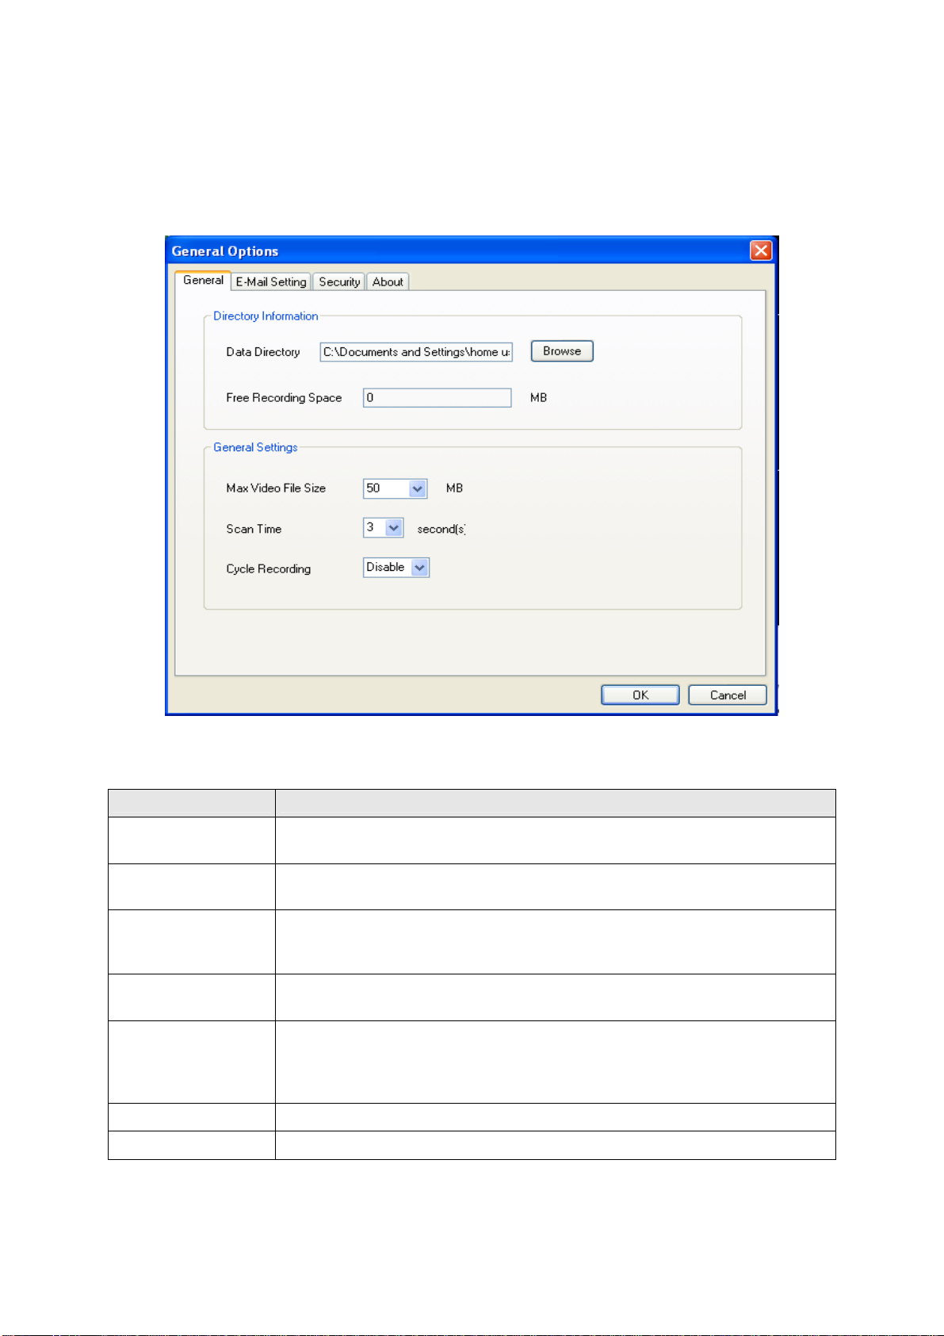Click the Directory Information group title

click(266, 316)
